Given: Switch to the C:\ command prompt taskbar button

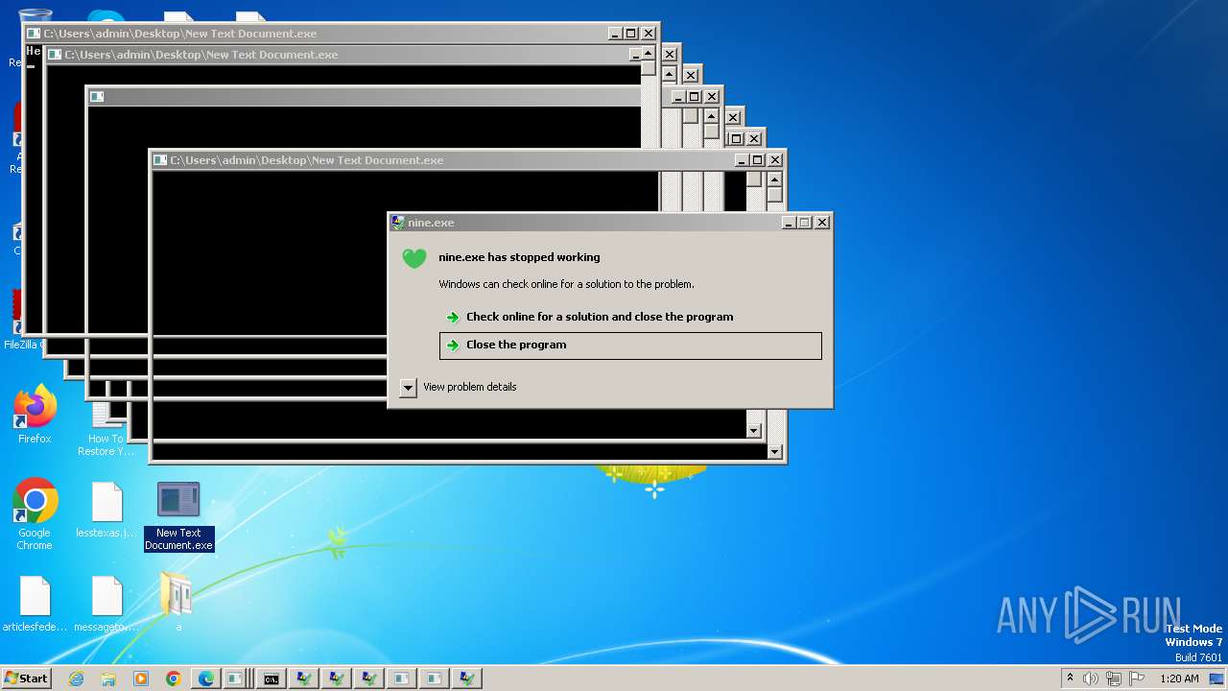Looking at the screenshot, I should click(x=272, y=679).
